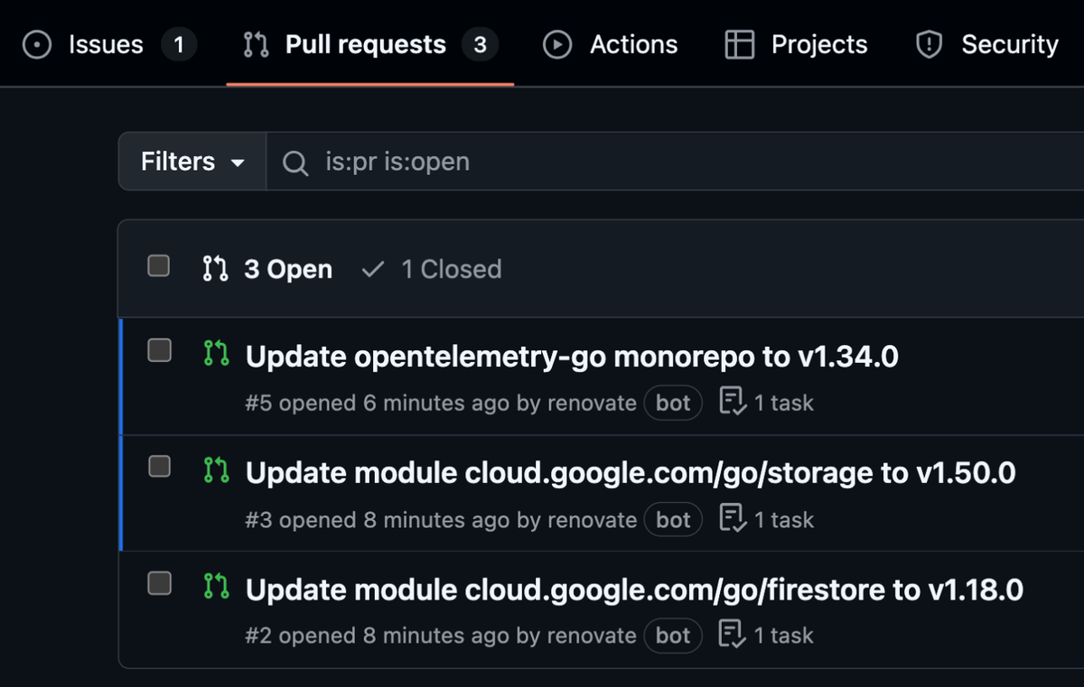1084x687 pixels.
Task: Click the task list icon on PR #2
Action: (x=733, y=636)
